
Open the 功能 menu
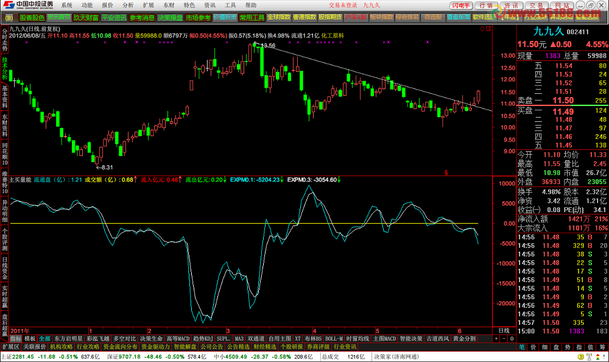(x=87, y=5)
